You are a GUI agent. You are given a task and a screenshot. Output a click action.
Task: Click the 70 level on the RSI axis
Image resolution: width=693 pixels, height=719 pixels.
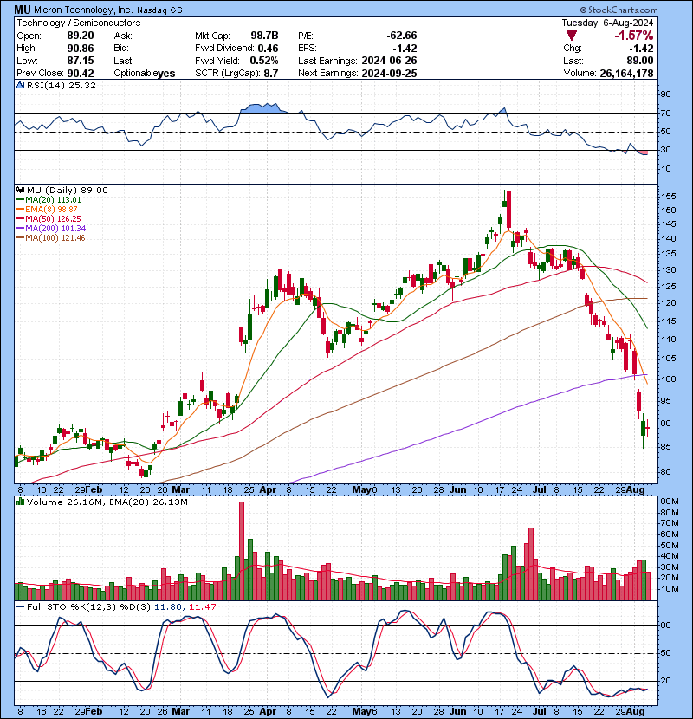point(666,113)
